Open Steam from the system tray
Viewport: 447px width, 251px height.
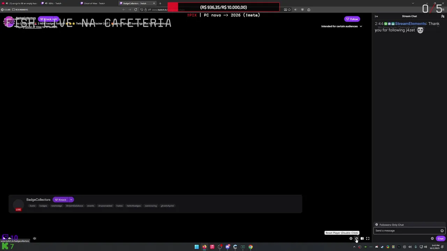pos(382,247)
